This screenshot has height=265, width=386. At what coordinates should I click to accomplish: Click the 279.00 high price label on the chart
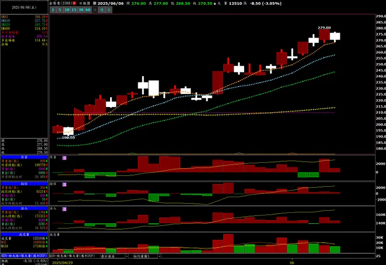(x=324, y=28)
